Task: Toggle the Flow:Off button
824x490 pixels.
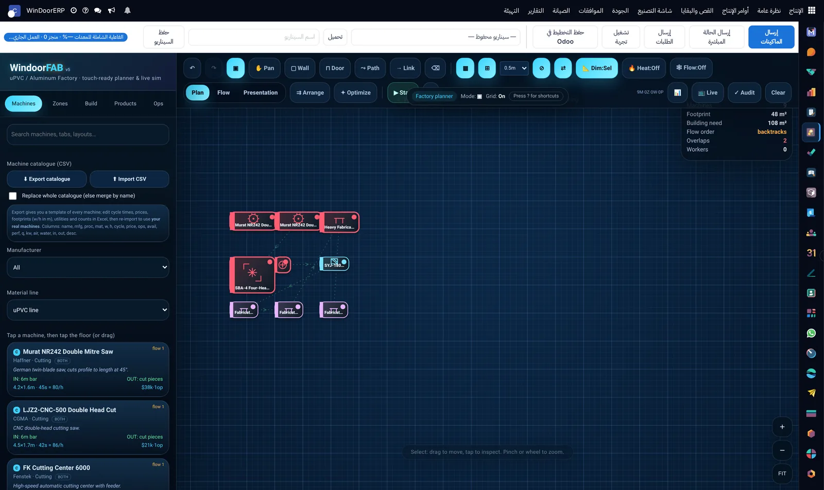Action: point(691,68)
